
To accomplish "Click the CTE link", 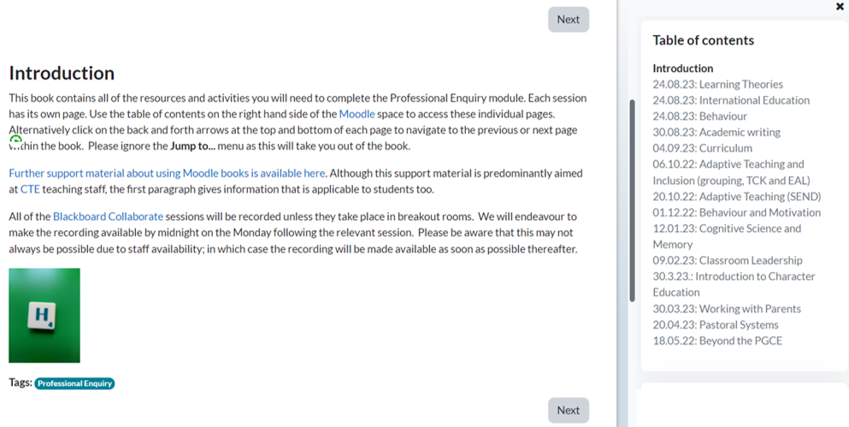I will pos(30,189).
